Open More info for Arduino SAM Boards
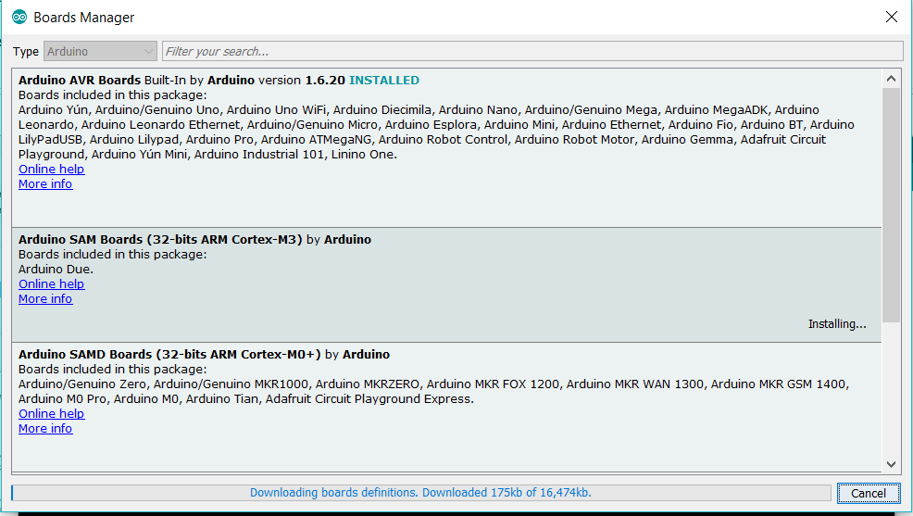The height and width of the screenshot is (516, 913). 45,299
